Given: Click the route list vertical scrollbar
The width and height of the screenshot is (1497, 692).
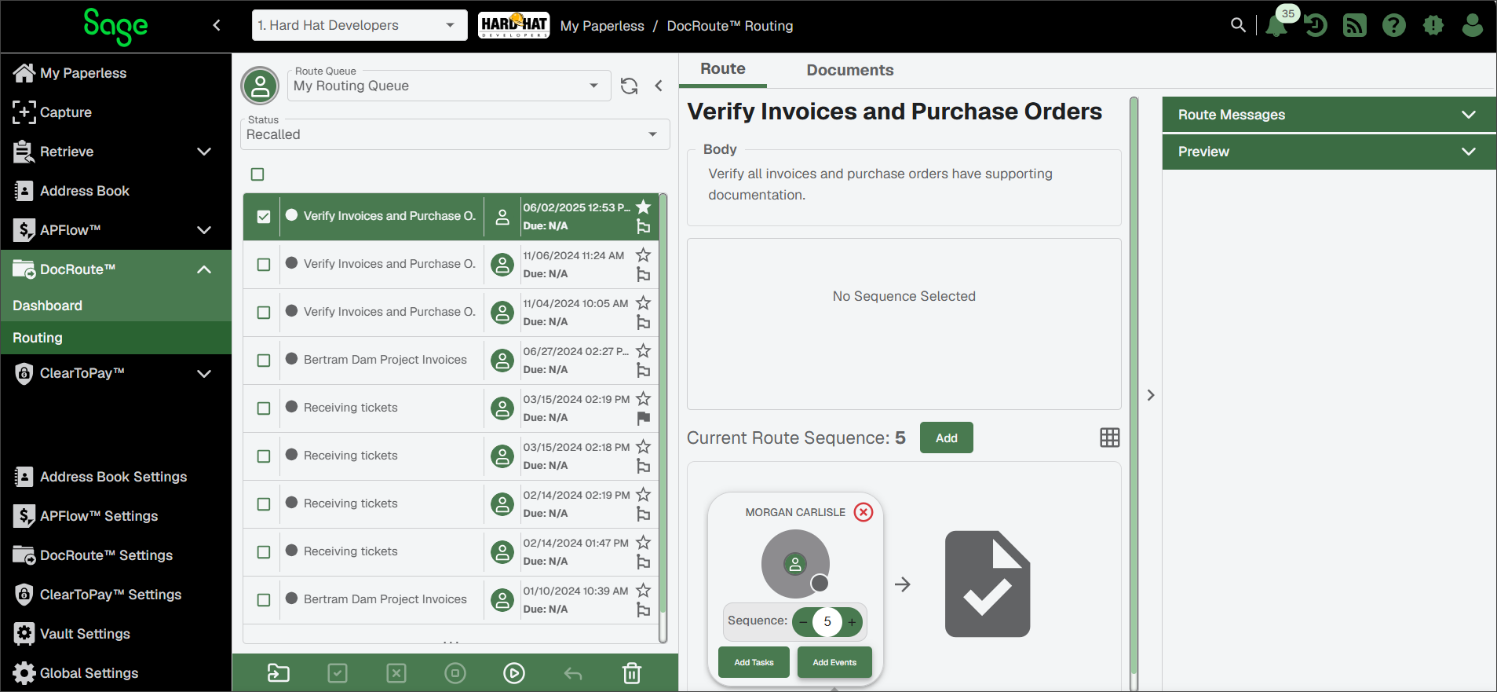Looking at the screenshot, I should (663, 416).
